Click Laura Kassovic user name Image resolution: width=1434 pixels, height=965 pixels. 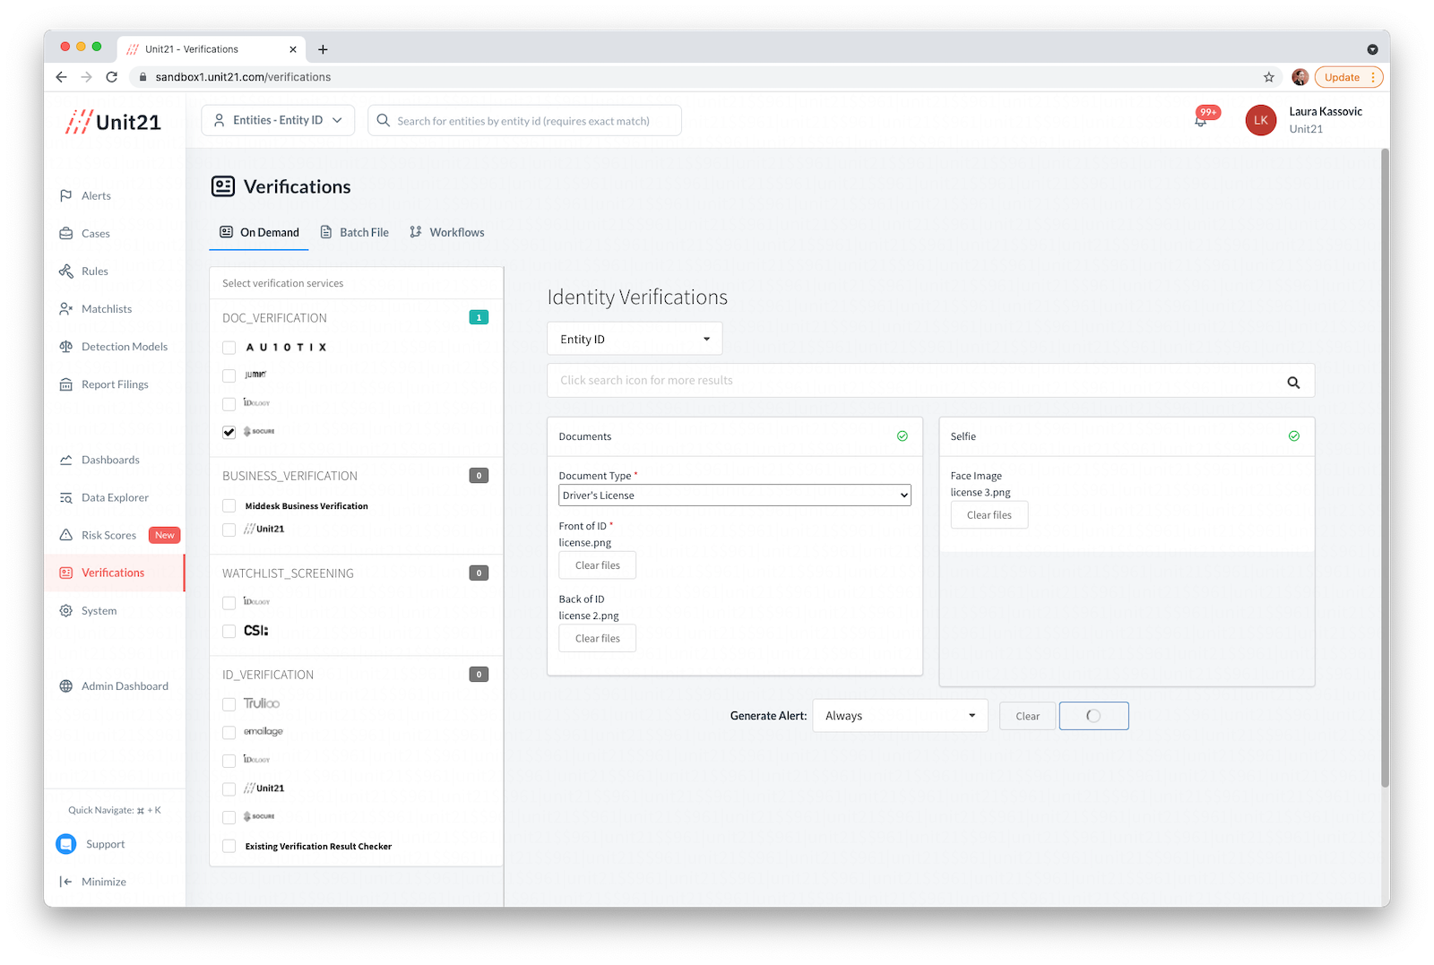[1326, 112]
